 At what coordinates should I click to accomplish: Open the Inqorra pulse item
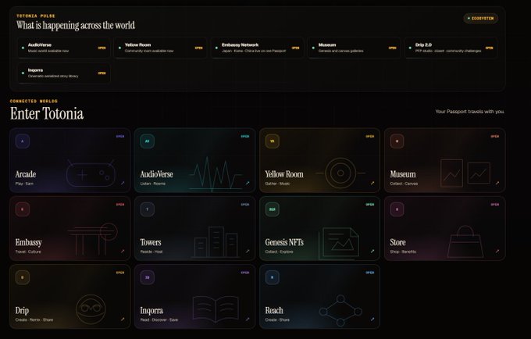64,73
